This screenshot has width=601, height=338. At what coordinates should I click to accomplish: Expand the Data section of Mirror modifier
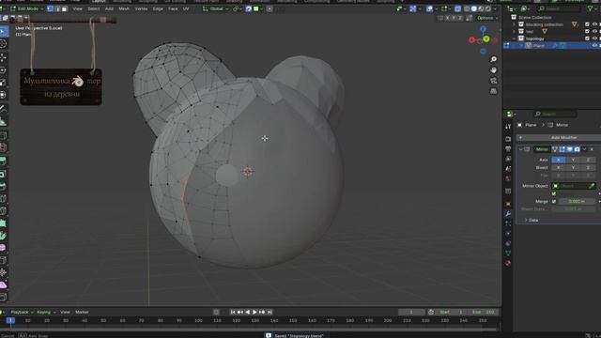tap(531, 220)
